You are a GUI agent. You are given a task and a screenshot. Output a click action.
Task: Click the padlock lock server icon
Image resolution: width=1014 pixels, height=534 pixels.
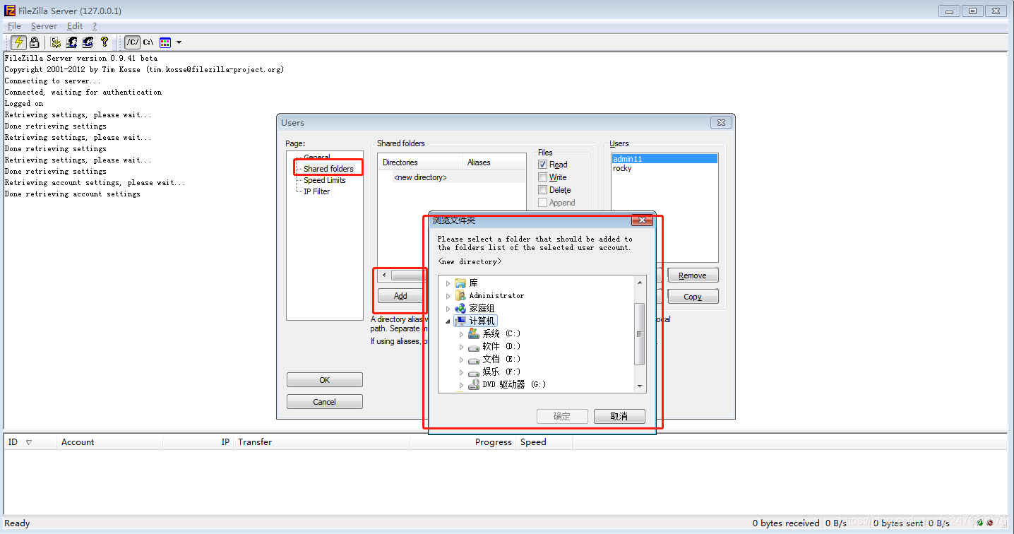[34, 42]
